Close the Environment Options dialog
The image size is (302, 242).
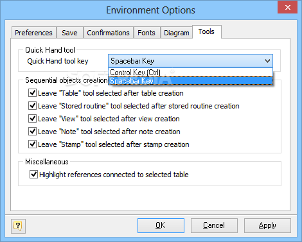click(287, 8)
